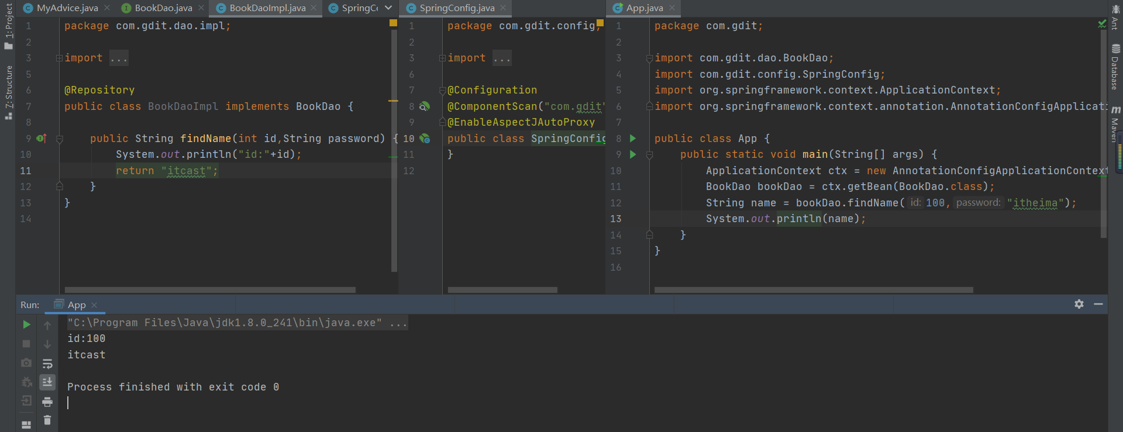The height and width of the screenshot is (432, 1123).
Task: Click the System.out.println(name) line in App.java
Action: [x=786, y=219]
